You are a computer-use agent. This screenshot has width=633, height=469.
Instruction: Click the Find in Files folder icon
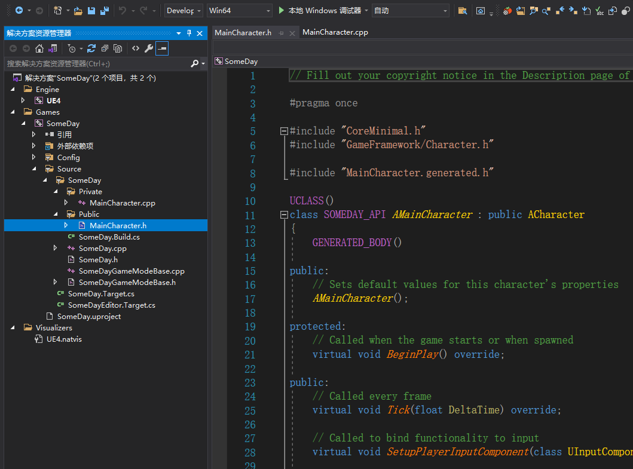[x=462, y=11]
